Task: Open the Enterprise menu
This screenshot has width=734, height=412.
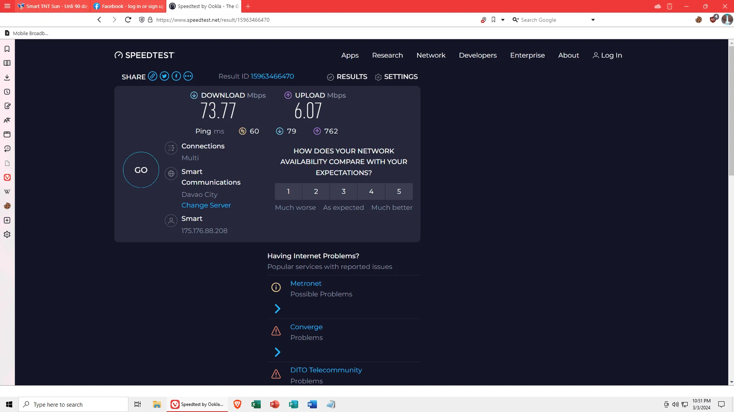Action: (527, 55)
